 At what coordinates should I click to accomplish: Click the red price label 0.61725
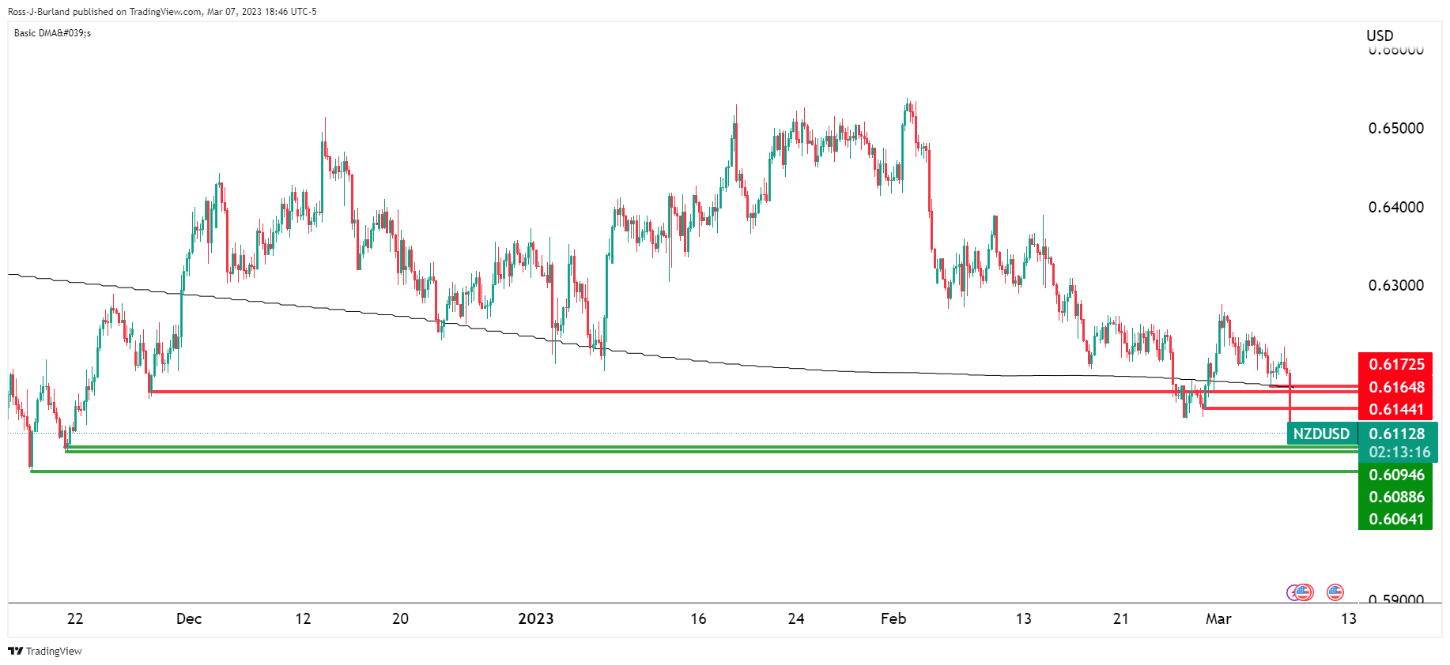pyautogui.click(x=1396, y=364)
